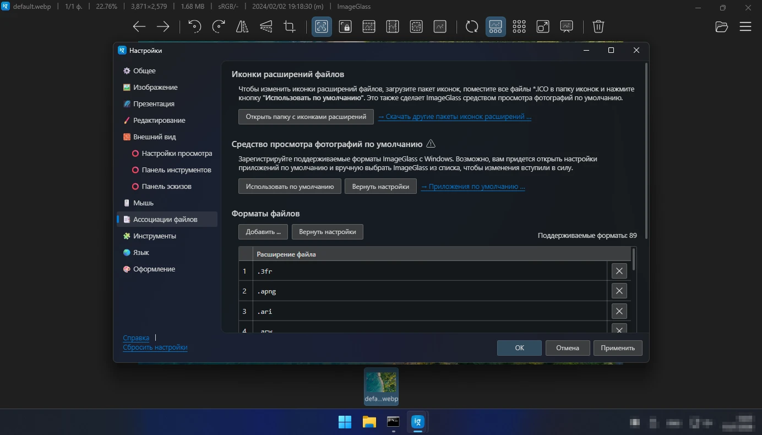762x435 pixels.
Task: Open the Инструменты settings section
Action: point(167,236)
